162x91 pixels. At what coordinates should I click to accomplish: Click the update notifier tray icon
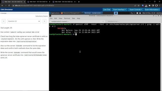137,13
